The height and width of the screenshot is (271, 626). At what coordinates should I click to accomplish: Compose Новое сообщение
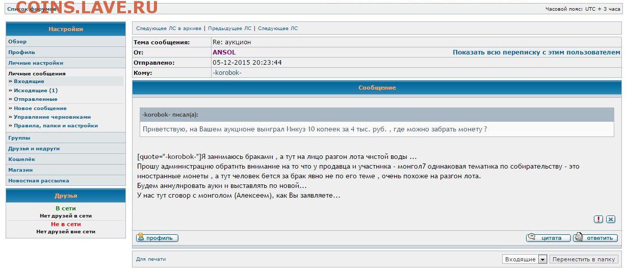40,109
